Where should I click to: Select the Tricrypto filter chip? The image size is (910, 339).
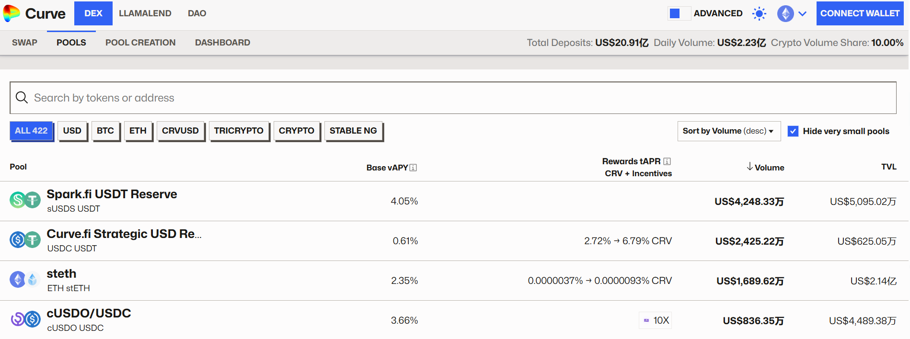point(239,131)
